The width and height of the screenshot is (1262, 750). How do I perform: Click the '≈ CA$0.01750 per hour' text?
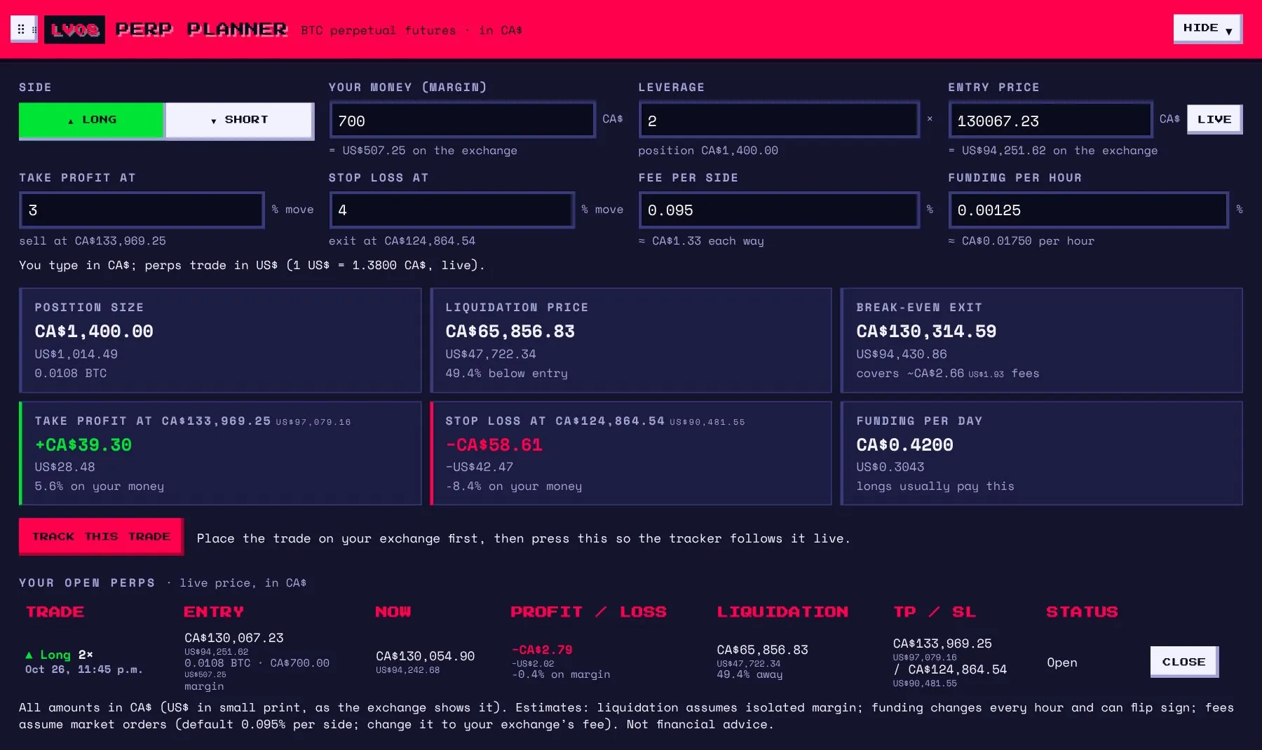(x=1021, y=240)
